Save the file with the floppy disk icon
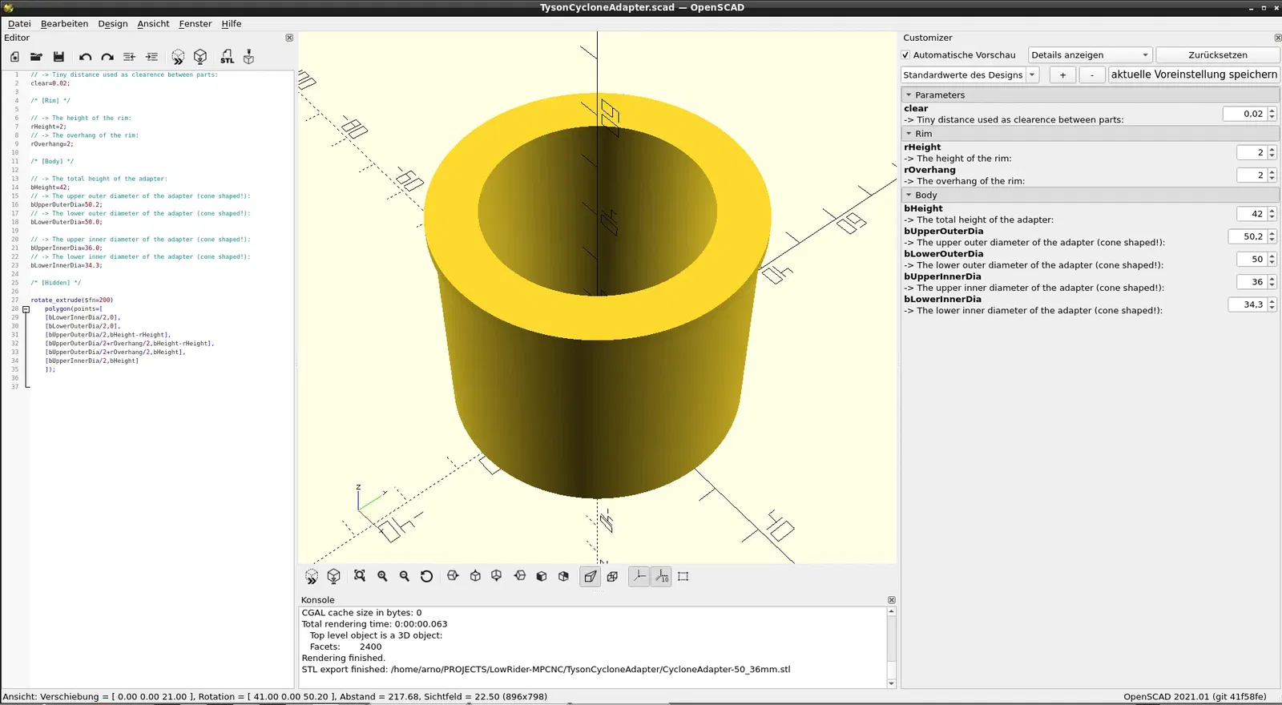The width and height of the screenshot is (1282, 705). coord(58,57)
